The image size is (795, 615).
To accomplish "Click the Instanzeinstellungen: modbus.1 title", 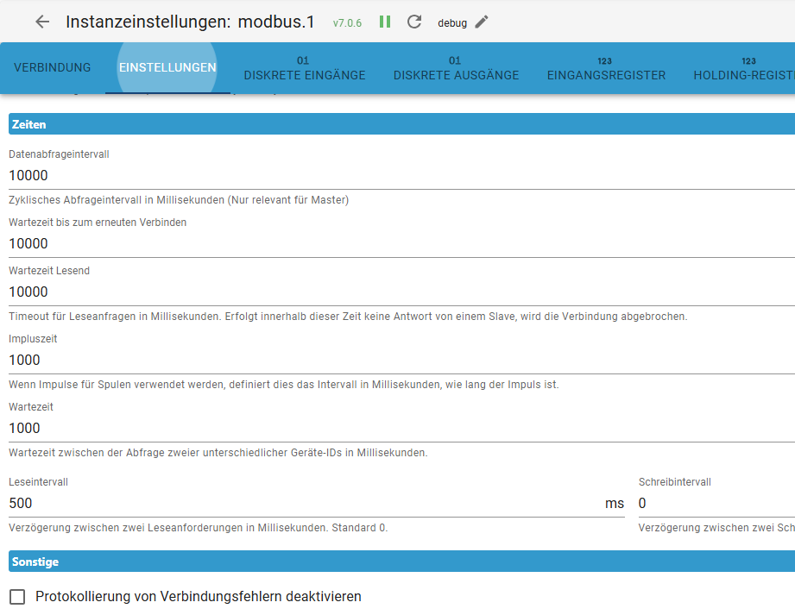I will click(190, 22).
